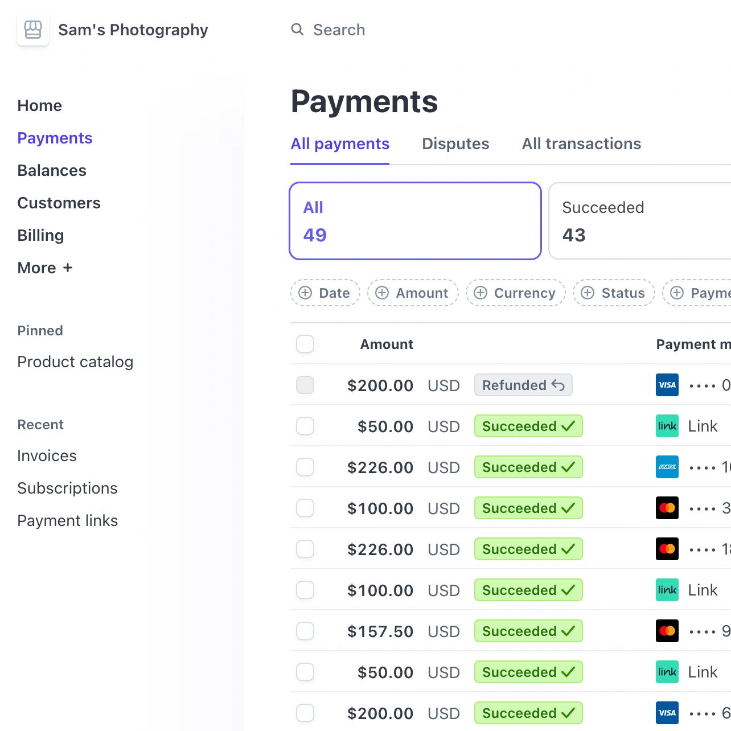Go to Home in the sidebar

[x=40, y=106]
